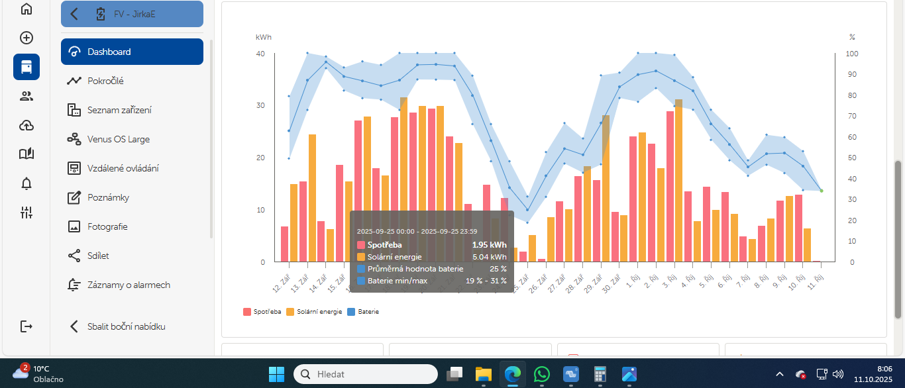Click the cloud upload icon
Image resolution: width=905 pixels, height=388 pixels.
[27, 125]
